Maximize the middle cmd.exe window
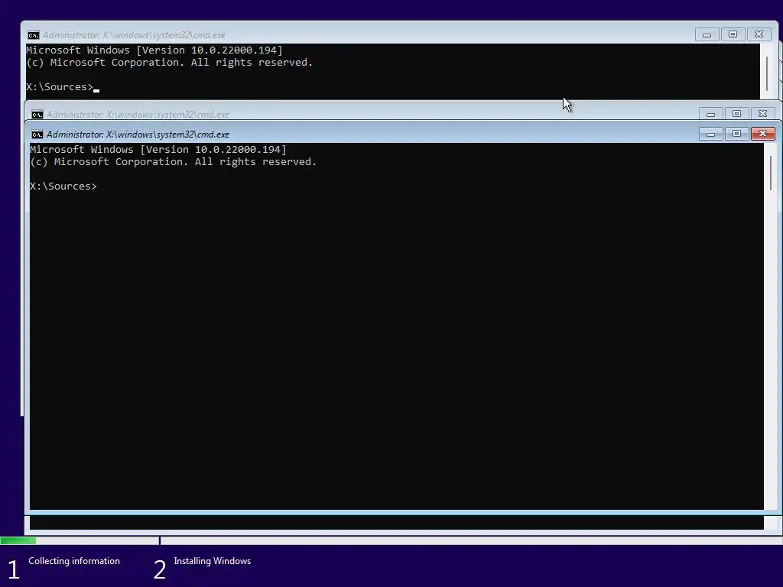 (x=736, y=114)
